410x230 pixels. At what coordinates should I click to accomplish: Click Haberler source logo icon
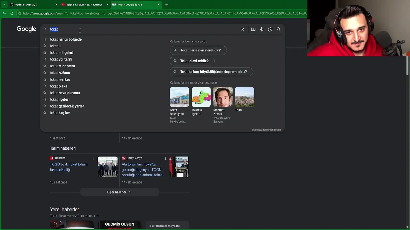pos(52,158)
